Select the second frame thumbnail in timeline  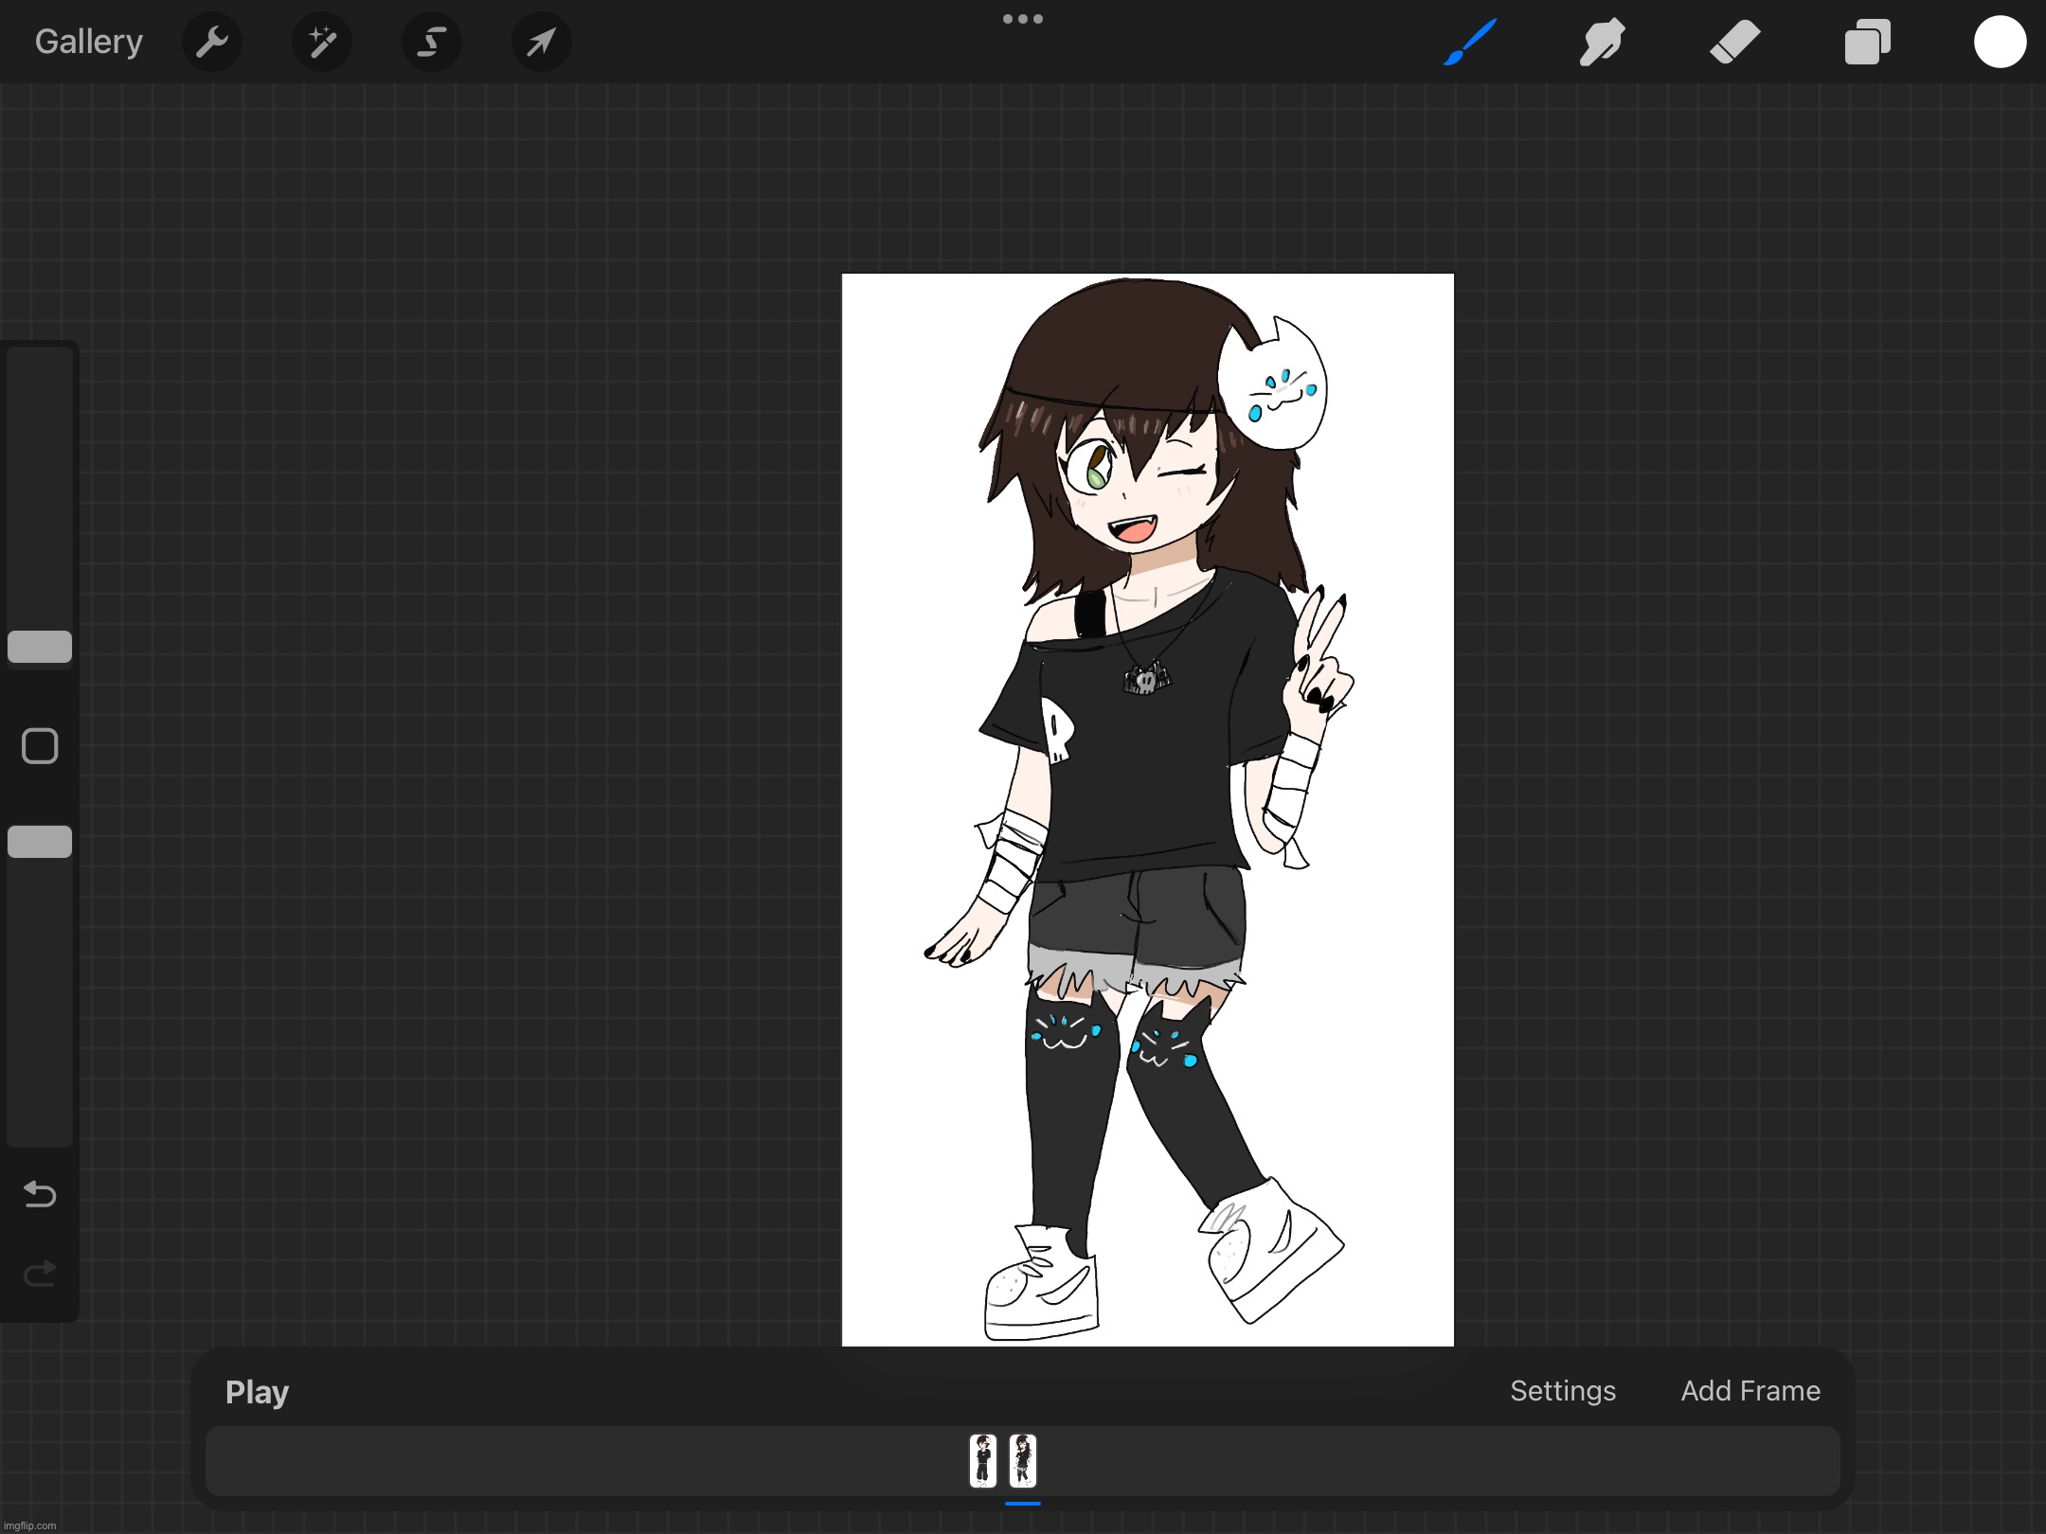click(1025, 1461)
